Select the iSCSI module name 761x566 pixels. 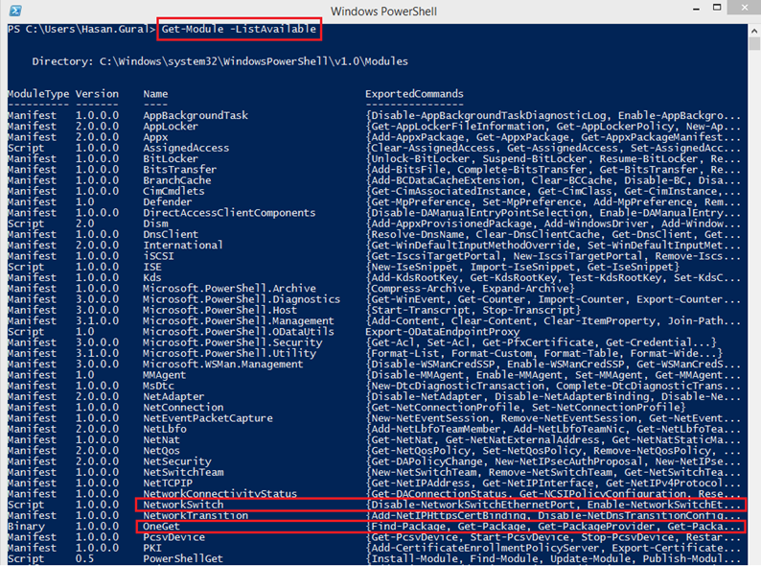click(158, 256)
